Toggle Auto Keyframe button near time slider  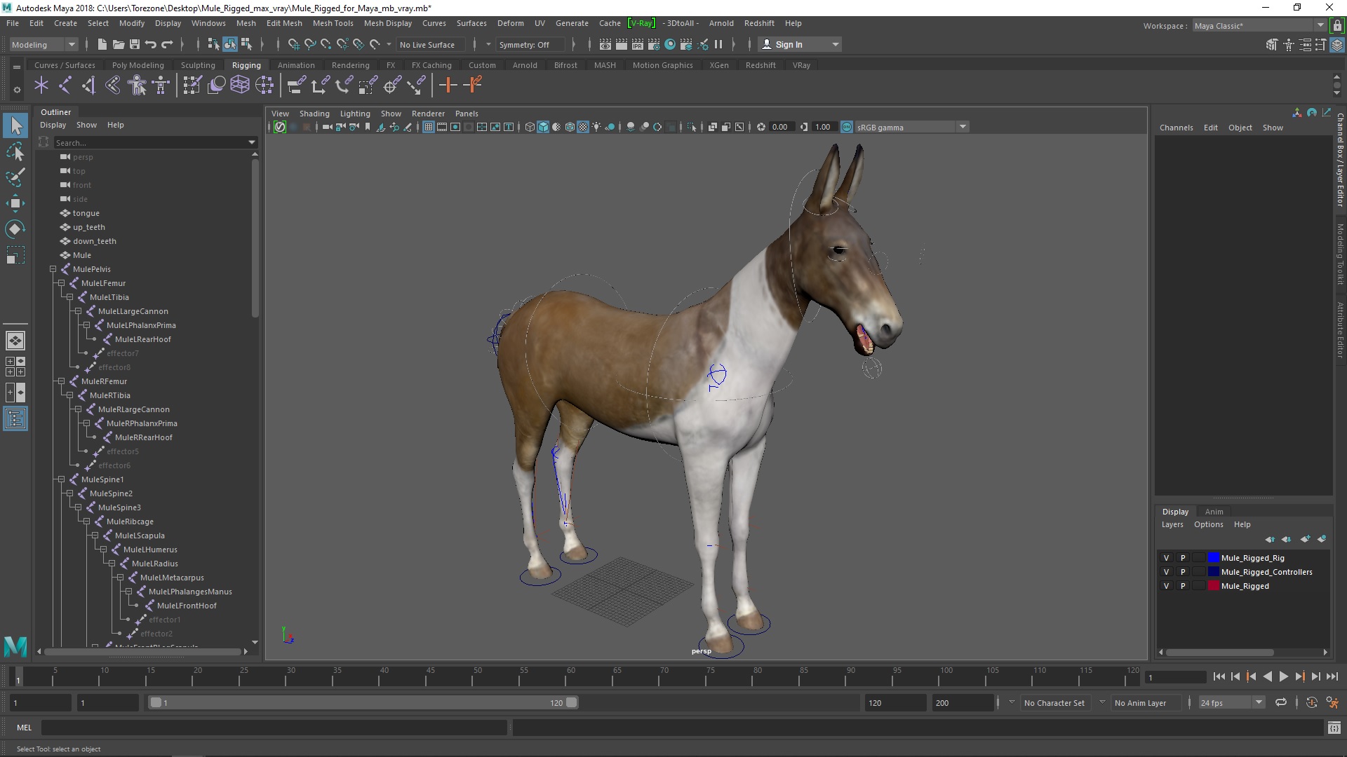tap(1311, 702)
